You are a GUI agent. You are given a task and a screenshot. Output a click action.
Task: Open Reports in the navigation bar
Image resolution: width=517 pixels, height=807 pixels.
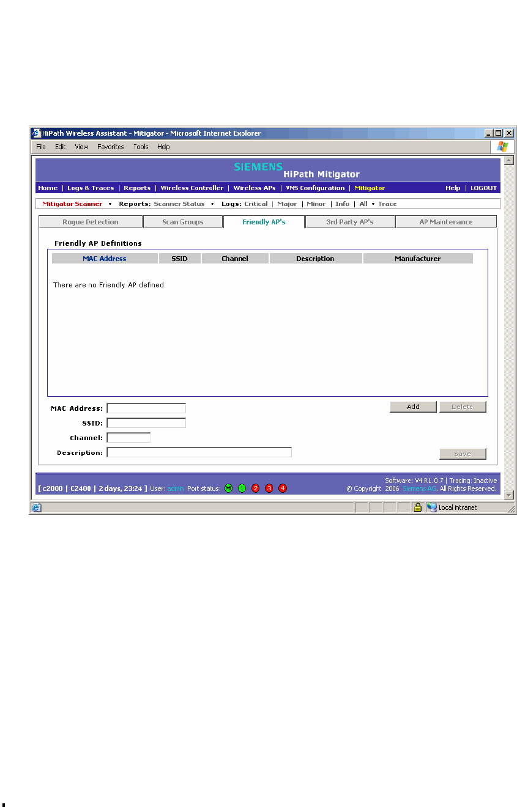(x=137, y=188)
